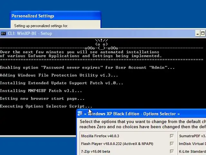The image size is (206, 155).
Task: Click the 'Flash Player v18.0.0.232 (ActiveX & NPAPI)' label
Action: 117,144
